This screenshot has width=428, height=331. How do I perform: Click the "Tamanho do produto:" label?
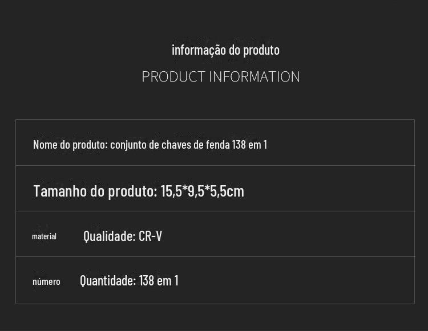[95, 191]
